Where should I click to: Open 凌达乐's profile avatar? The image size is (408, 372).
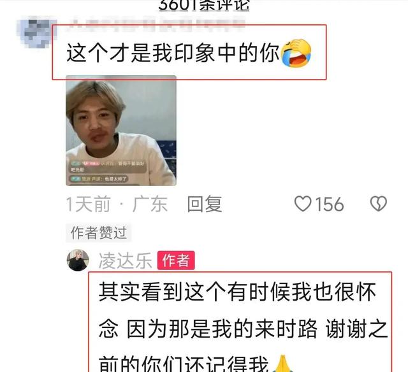(78, 261)
